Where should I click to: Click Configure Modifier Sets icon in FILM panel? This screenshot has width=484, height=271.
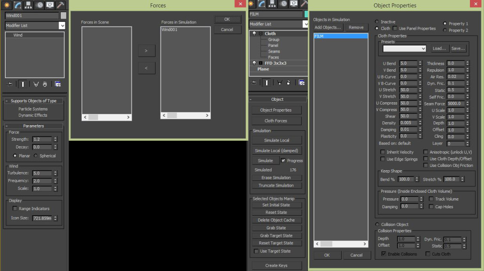302,83
